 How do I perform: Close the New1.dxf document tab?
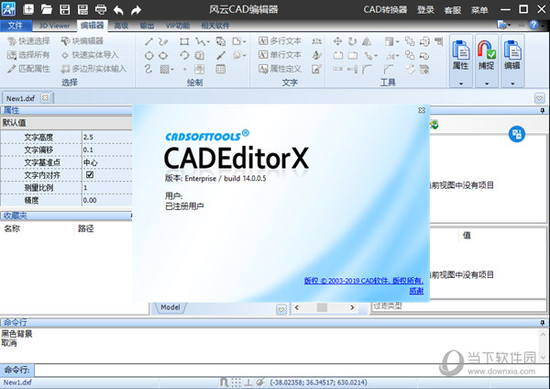(45, 98)
